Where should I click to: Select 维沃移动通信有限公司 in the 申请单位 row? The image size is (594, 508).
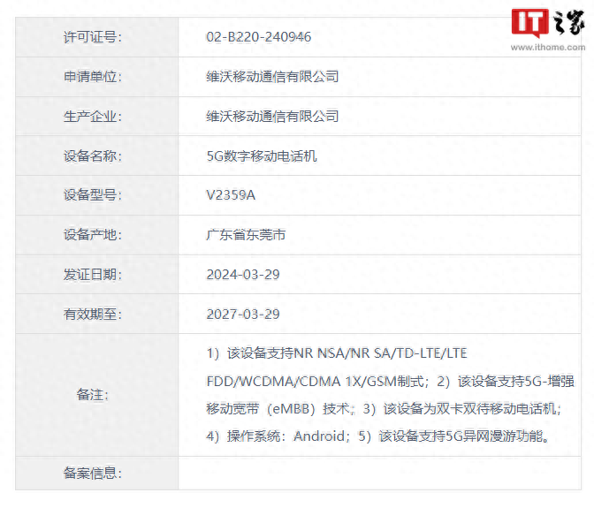tap(272, 77)
